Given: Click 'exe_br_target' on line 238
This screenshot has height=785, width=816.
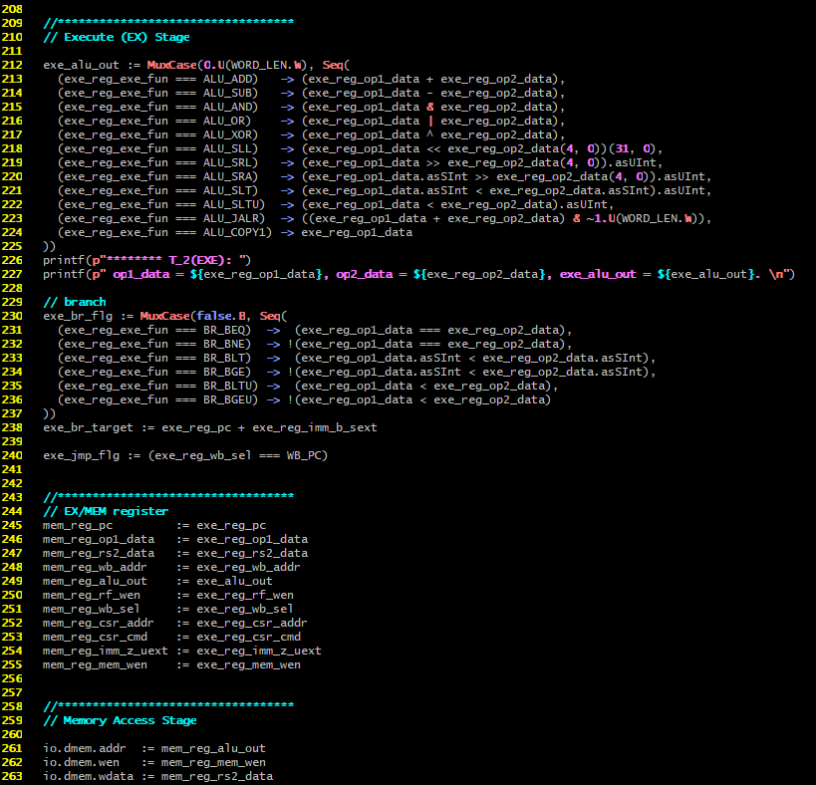Looking at the screenshot, I should tap(88, 427).
